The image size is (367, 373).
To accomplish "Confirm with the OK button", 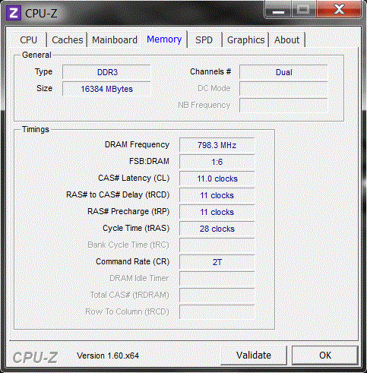I will (x=325, y=356).
